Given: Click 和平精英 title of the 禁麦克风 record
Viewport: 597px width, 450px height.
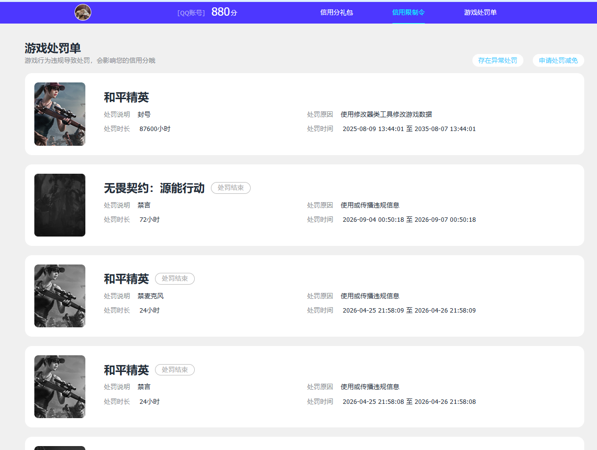Looking at the screenshot, I should 126,279.
